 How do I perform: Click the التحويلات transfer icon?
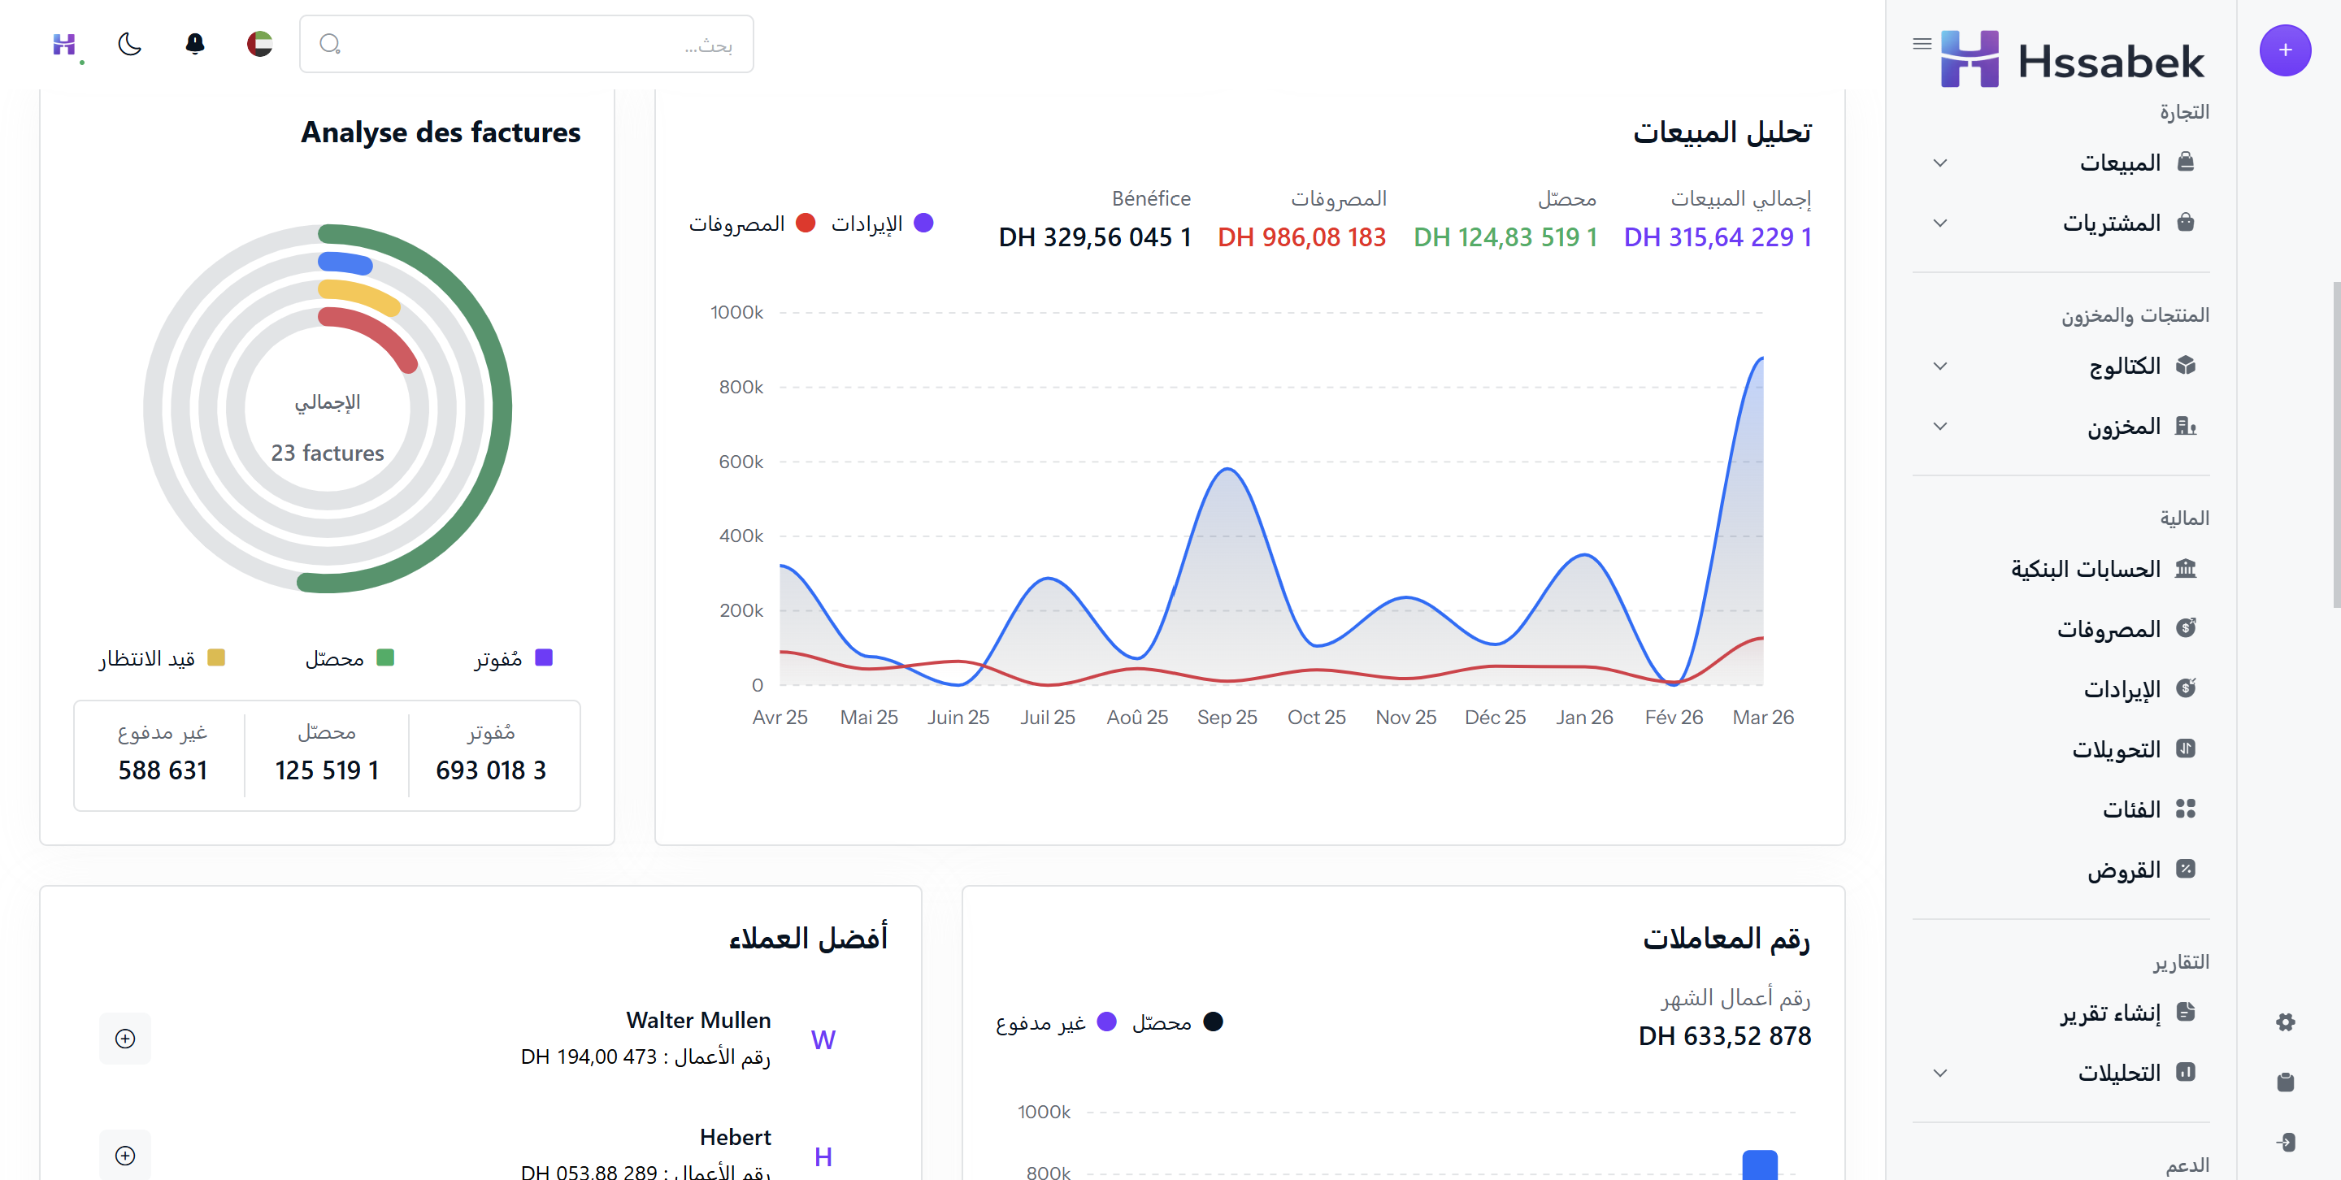[2185, 748]
